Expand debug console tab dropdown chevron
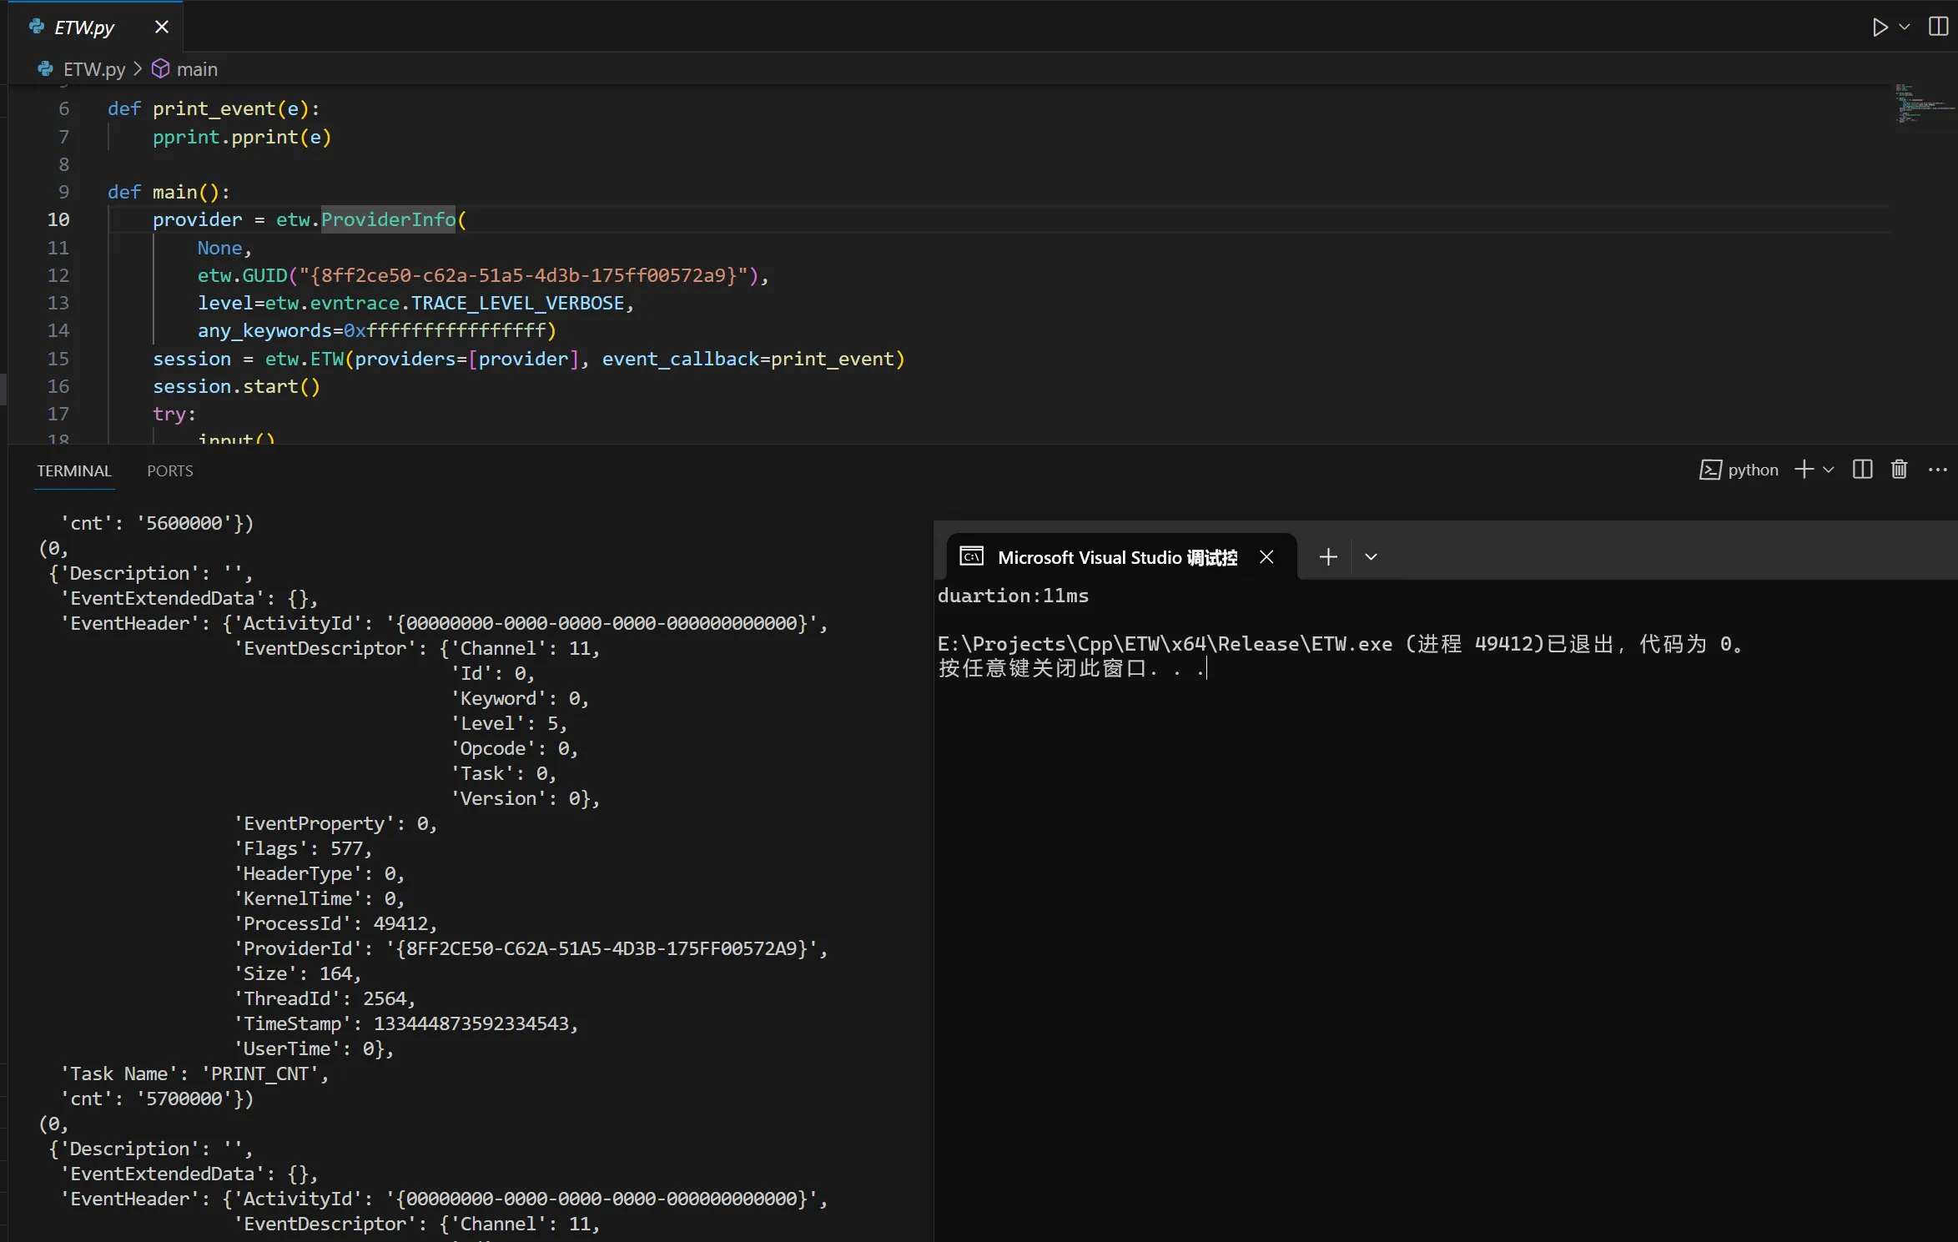 [1371, 557]
